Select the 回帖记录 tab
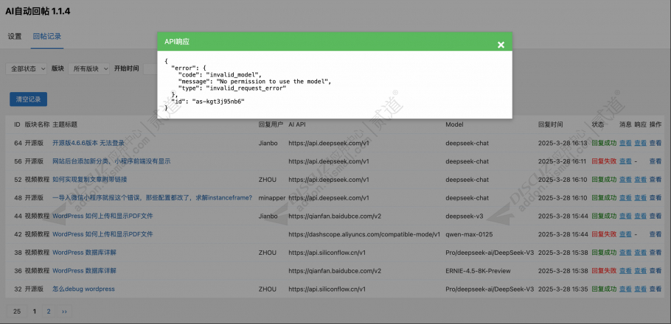671x324 pixels. 47,36
